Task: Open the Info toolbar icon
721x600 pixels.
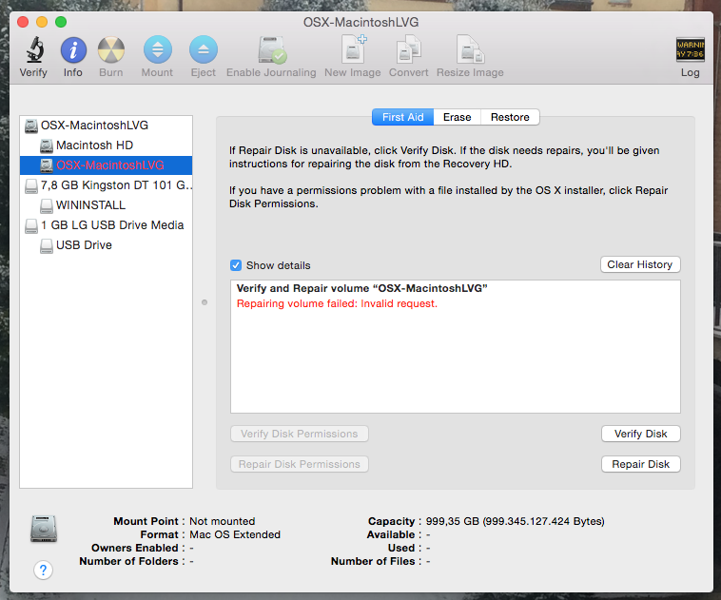Action: coord(73,50)
